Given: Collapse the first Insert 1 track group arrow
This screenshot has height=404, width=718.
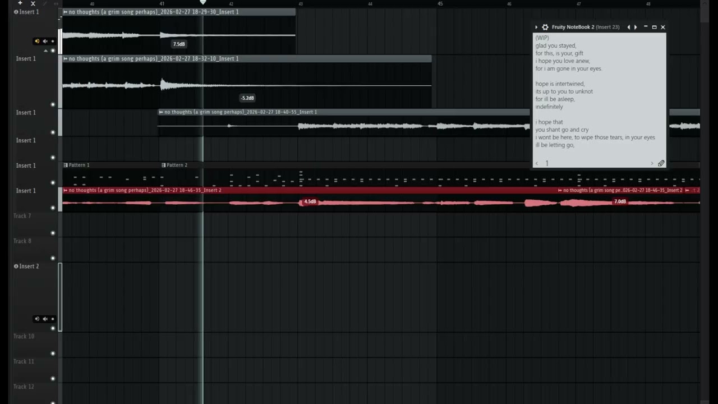Looking at the screenshot, I should tap(46, 50).
